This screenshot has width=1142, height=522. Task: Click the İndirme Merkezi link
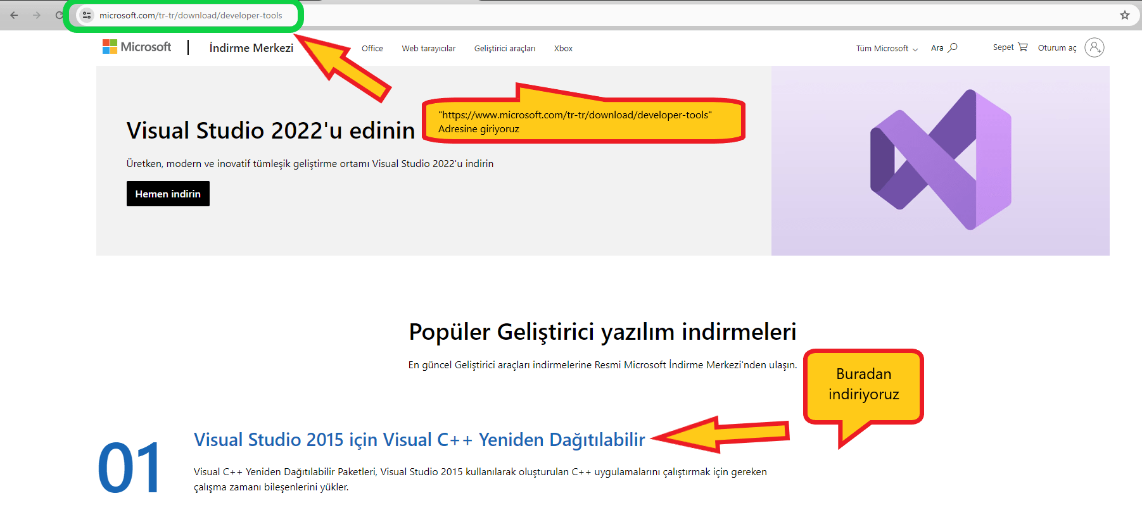pyautogui.click(x=251, y=48)
